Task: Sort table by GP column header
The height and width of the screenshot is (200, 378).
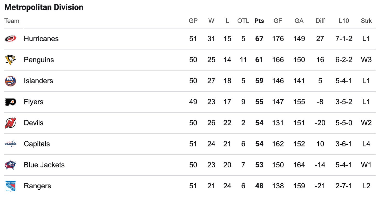Action: pyautogui.click(x=193, y=21)
